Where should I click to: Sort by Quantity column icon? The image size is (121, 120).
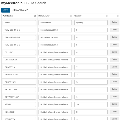[x=107, y=16]
